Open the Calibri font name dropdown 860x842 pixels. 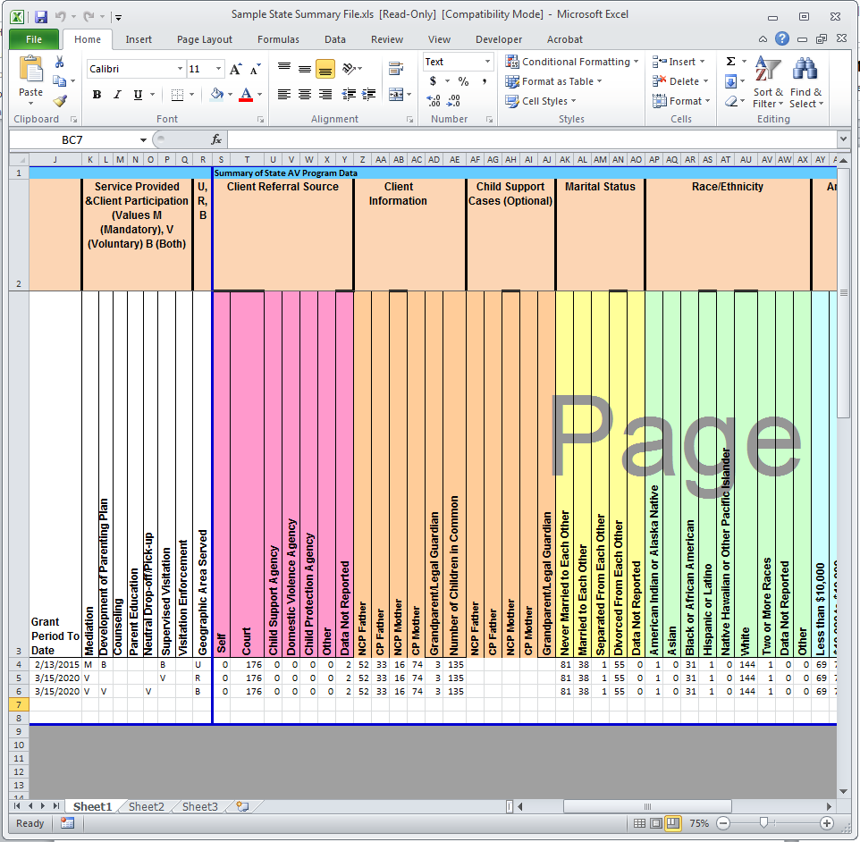(180, 69)
